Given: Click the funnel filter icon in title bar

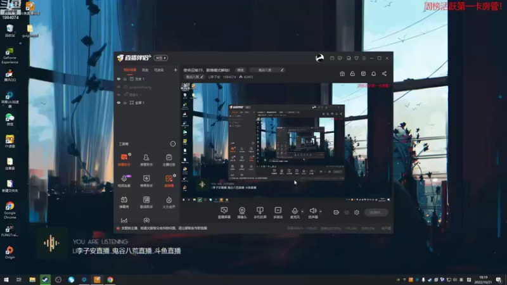Looking at the screenshot, I should [x=356, y=58].
